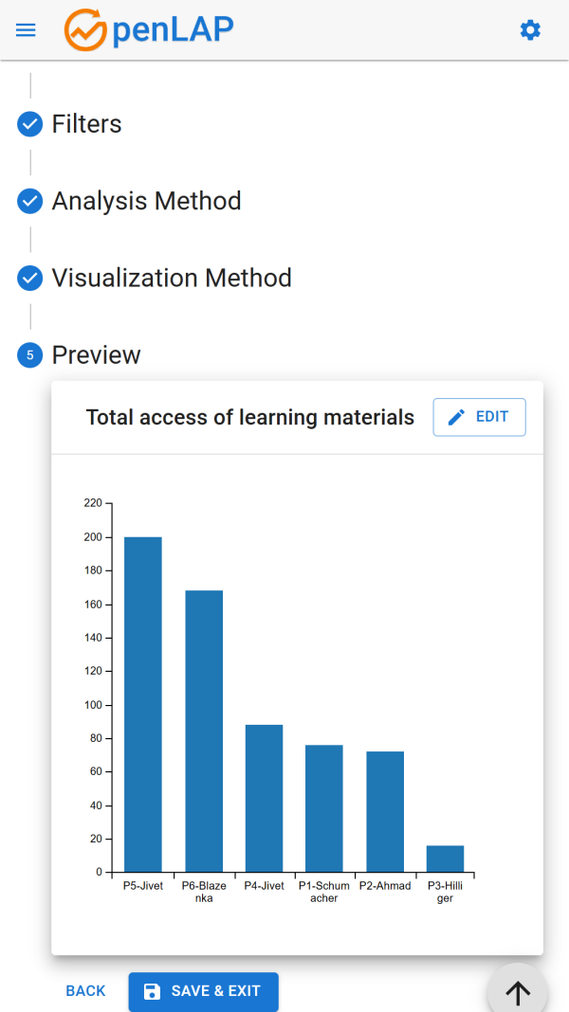Click the OpenLAP logo
This screenshot has height=1012, width=569.
(149, 30)
